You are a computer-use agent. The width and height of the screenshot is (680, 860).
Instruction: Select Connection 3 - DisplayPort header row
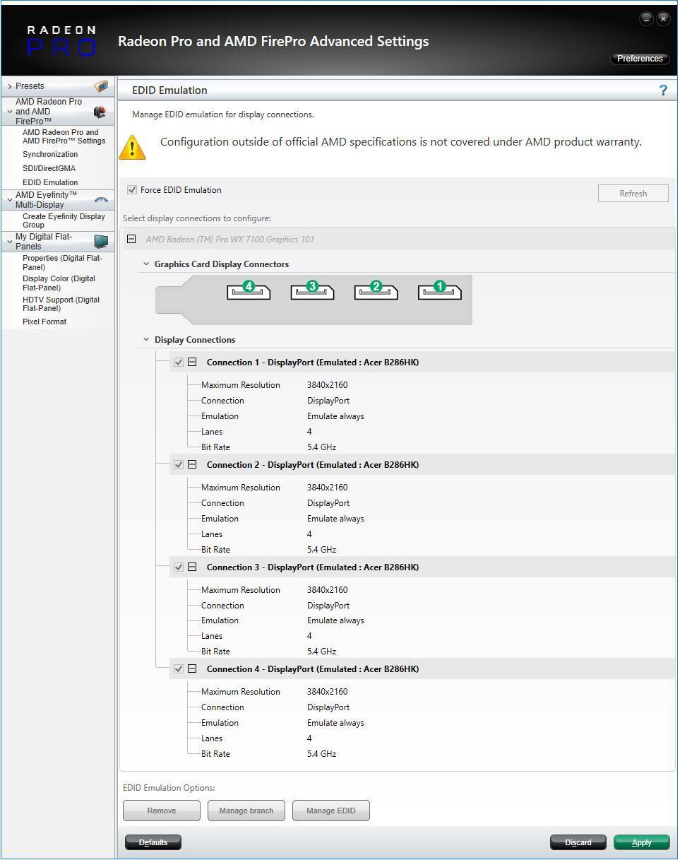(x=422, y=567)
